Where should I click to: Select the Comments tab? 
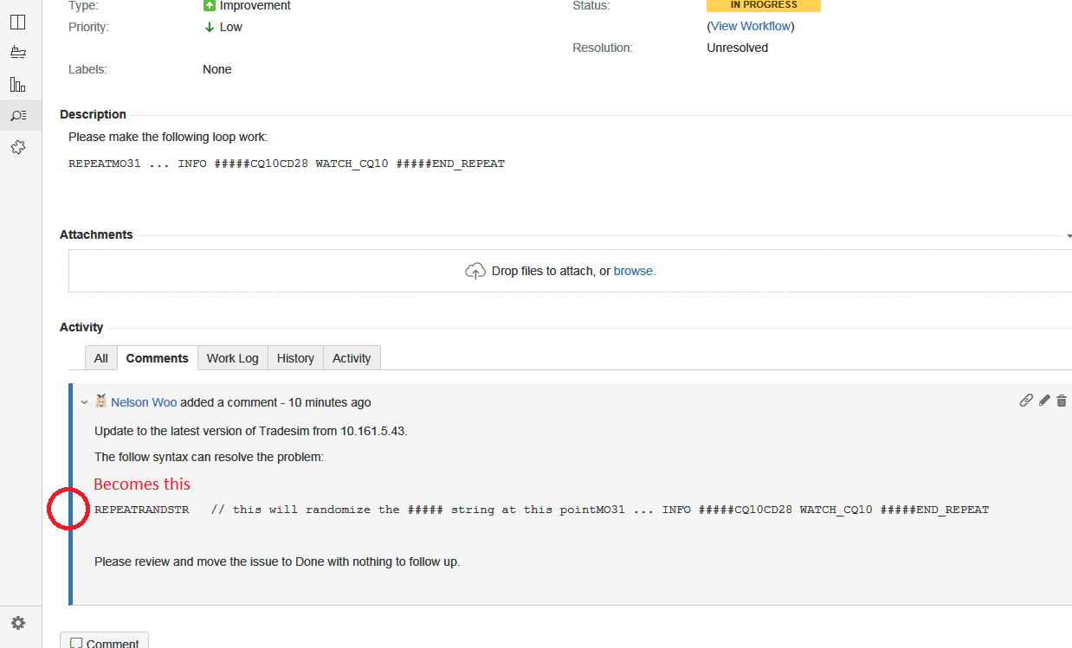(x=157, y=358)
